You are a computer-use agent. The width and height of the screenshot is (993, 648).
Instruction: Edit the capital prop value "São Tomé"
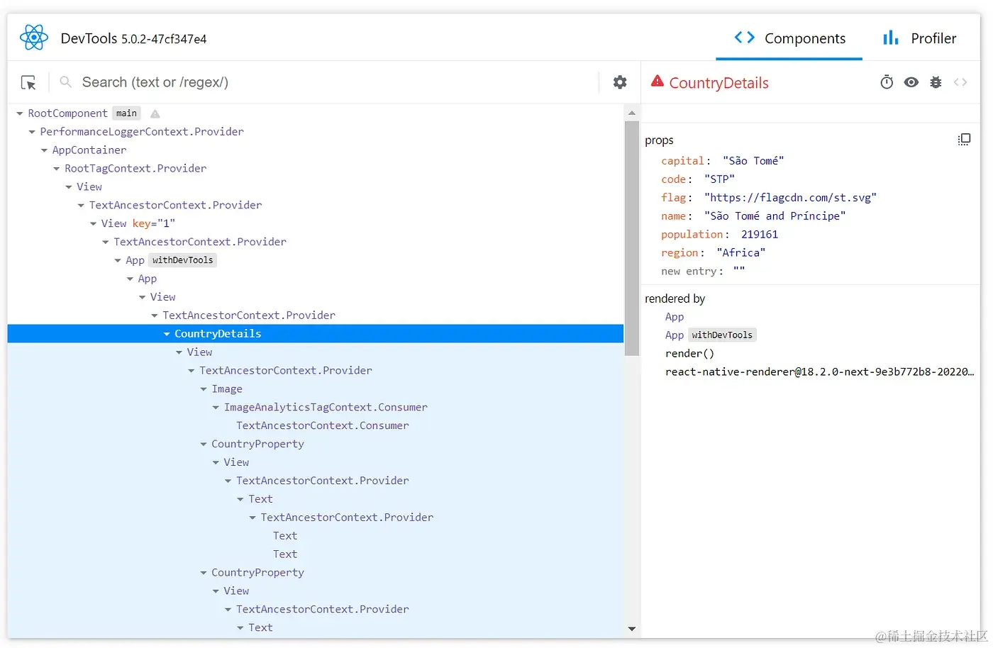pyautogui.click(x=753, y=161)
